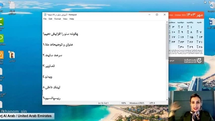Click the scroll up arrow in Notepad
Screen dimensions: 215x121
click(x=167, y=22)
